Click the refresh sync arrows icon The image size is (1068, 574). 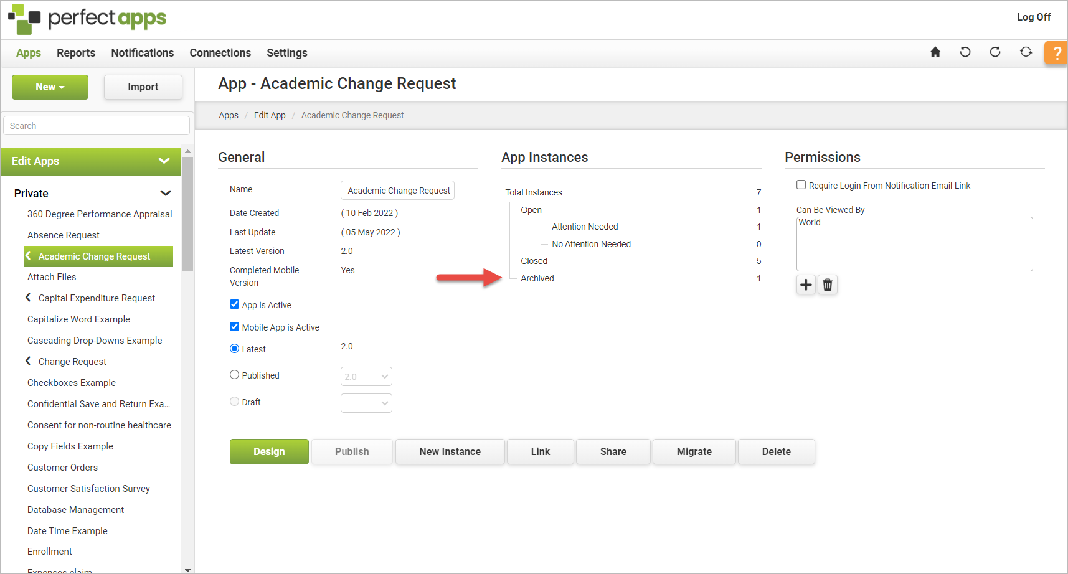[x=1025, y=52]
